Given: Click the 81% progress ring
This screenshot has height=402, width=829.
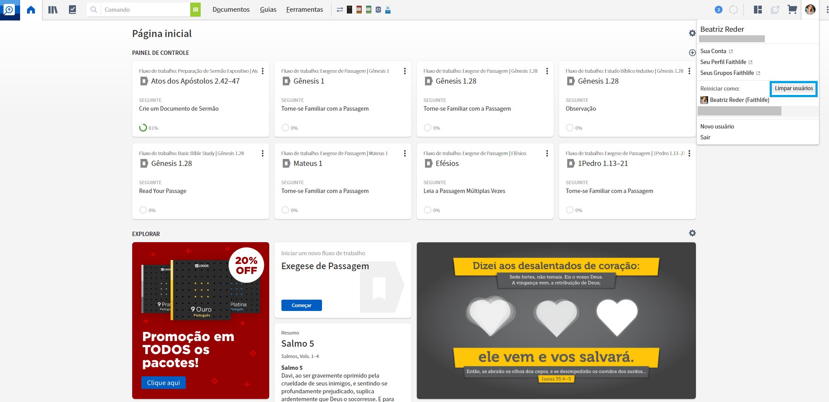Looking at the screenshot, I should coord(143,128).
